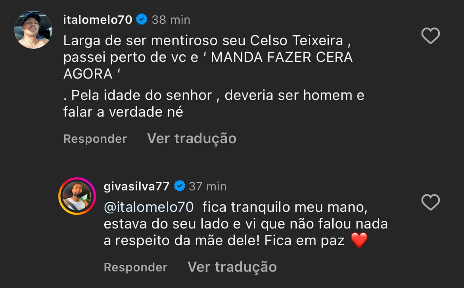This screenshot has height=288, width=464.
Task: Reply to italomelo70's comment via Responder
Action: pos(95,138)
